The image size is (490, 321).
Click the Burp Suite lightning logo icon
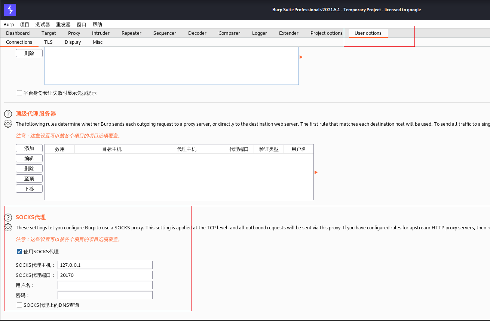click(x=10, y=10)
